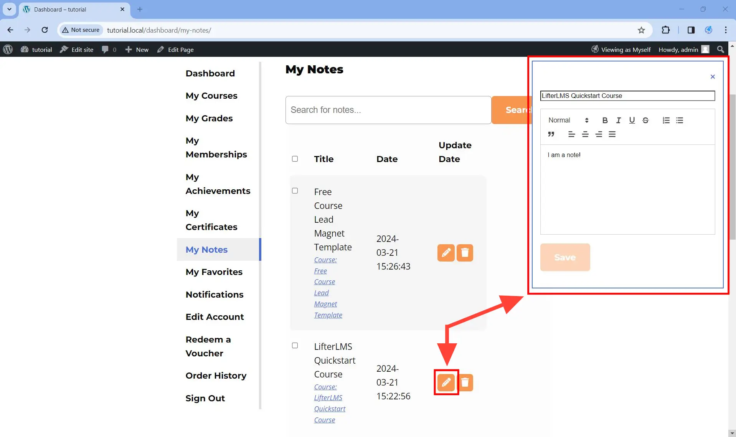The image size is (736, 437).
Task: Open My Achievements in dashboard menu
Action: pos(218,184)
